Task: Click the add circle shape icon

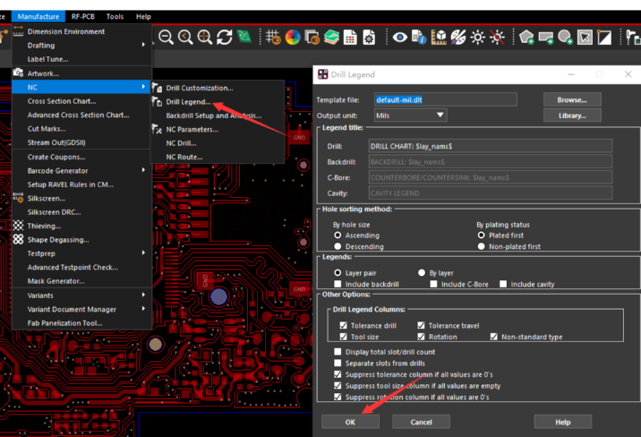Action: pos(565,38)
